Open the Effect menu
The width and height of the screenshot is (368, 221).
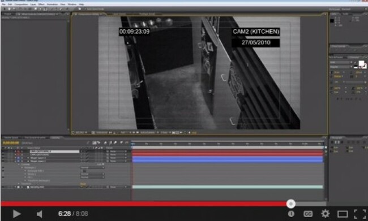tap(41, 4)
